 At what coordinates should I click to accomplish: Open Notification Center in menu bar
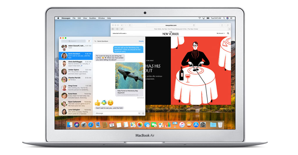click(231, 18)
